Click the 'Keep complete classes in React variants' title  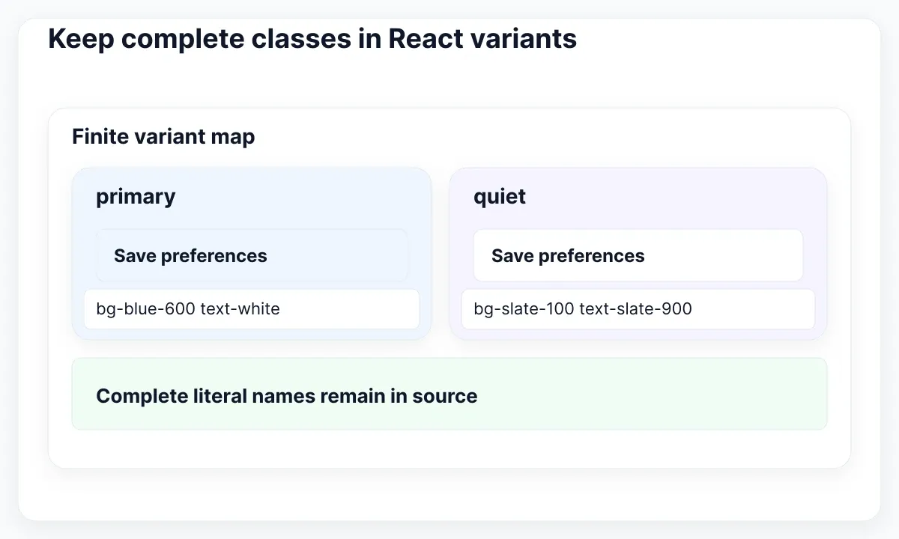312,39
